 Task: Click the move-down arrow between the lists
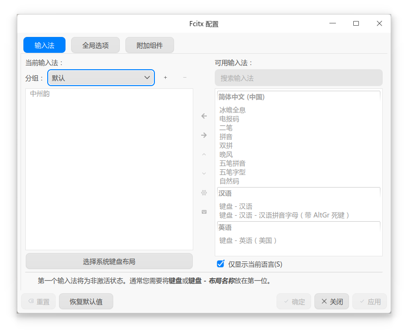[204, 173]
